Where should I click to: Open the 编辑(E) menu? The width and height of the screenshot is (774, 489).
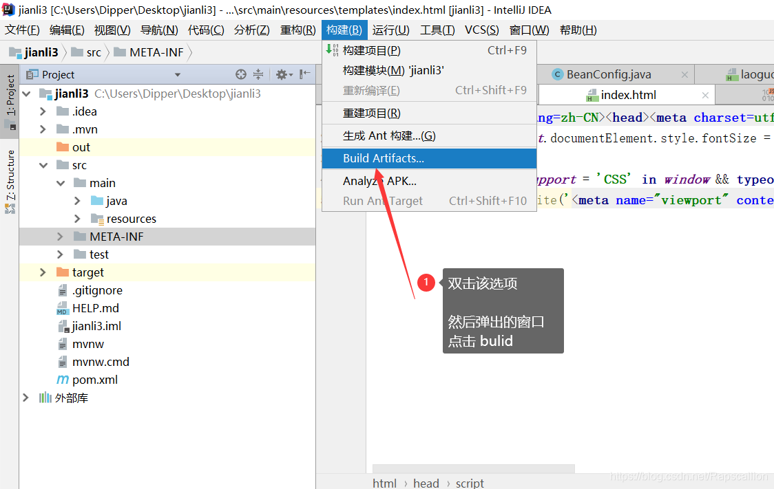67,30
